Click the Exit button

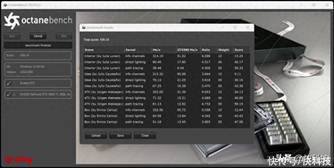(64, 36)
